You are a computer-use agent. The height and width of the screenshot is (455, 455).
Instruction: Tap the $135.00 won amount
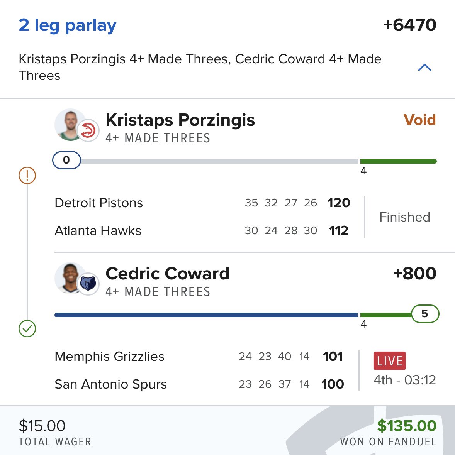pyautogui.click(x=406, y=426)
